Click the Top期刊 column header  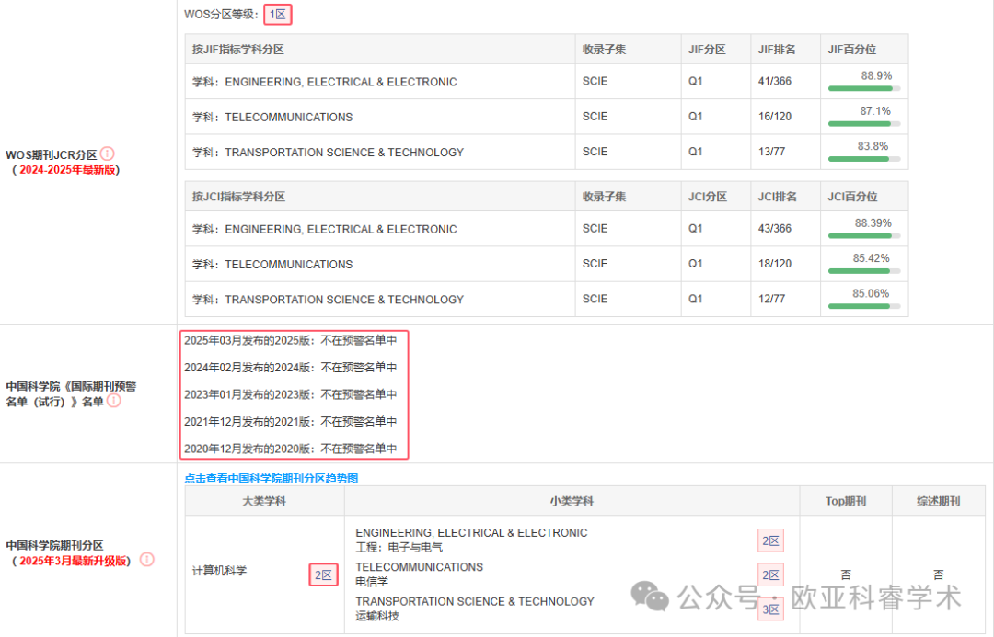click(x=845, y=500)
